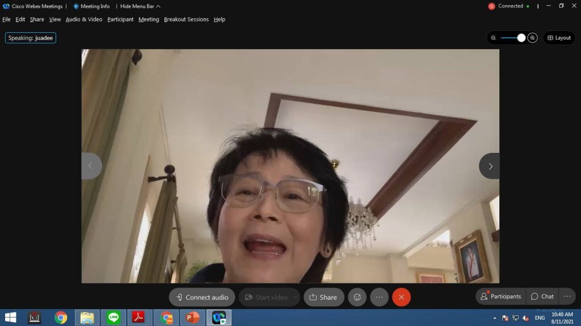581x326 pixels.
Task: Expand the panel options ellipsis beside Chat
Action: point(567,297)
